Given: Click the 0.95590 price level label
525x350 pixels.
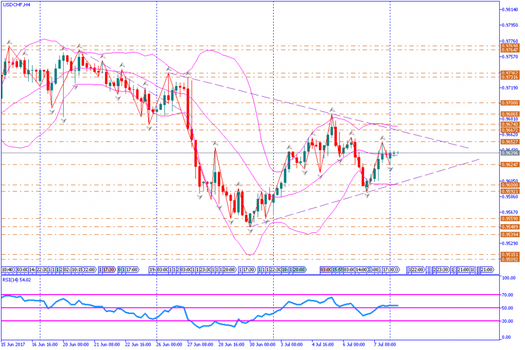Looking at the screenshot, I should click(510, 219).
